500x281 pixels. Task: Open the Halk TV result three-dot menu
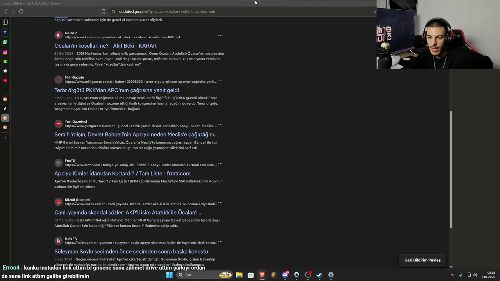click(x=220, y=242)
